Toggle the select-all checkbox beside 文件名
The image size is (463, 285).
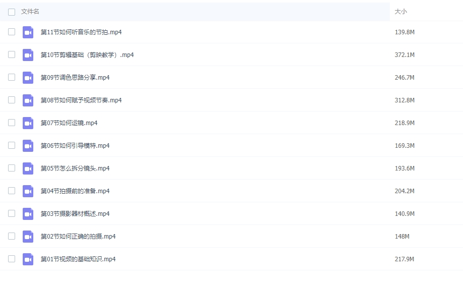(x=12, y=12)
